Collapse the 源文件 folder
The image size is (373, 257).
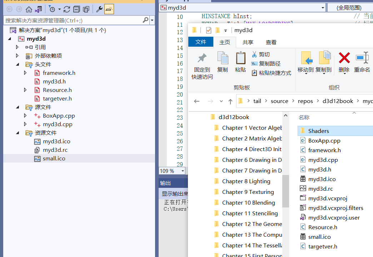(x=18, y=107)
